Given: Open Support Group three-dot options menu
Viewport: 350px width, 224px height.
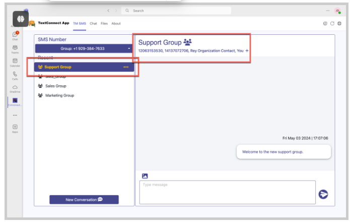Looking at the screenshot, I should [126, 67].
